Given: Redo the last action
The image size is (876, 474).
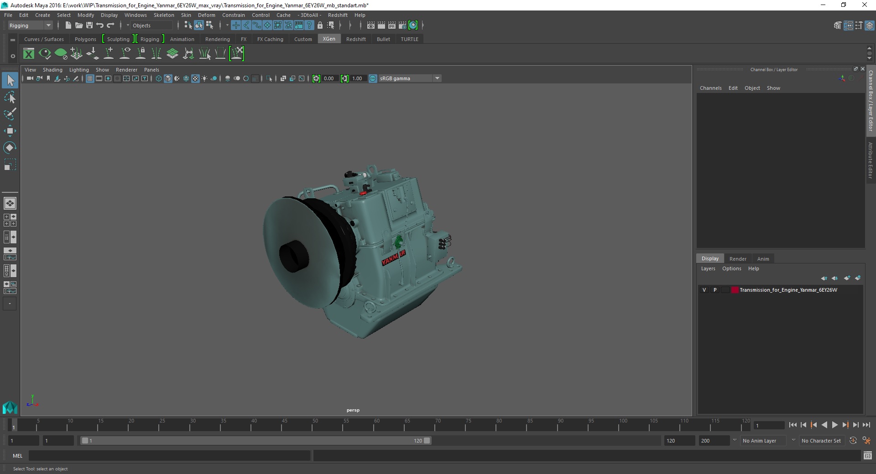Looking at the screenshot, I should 110,26.
